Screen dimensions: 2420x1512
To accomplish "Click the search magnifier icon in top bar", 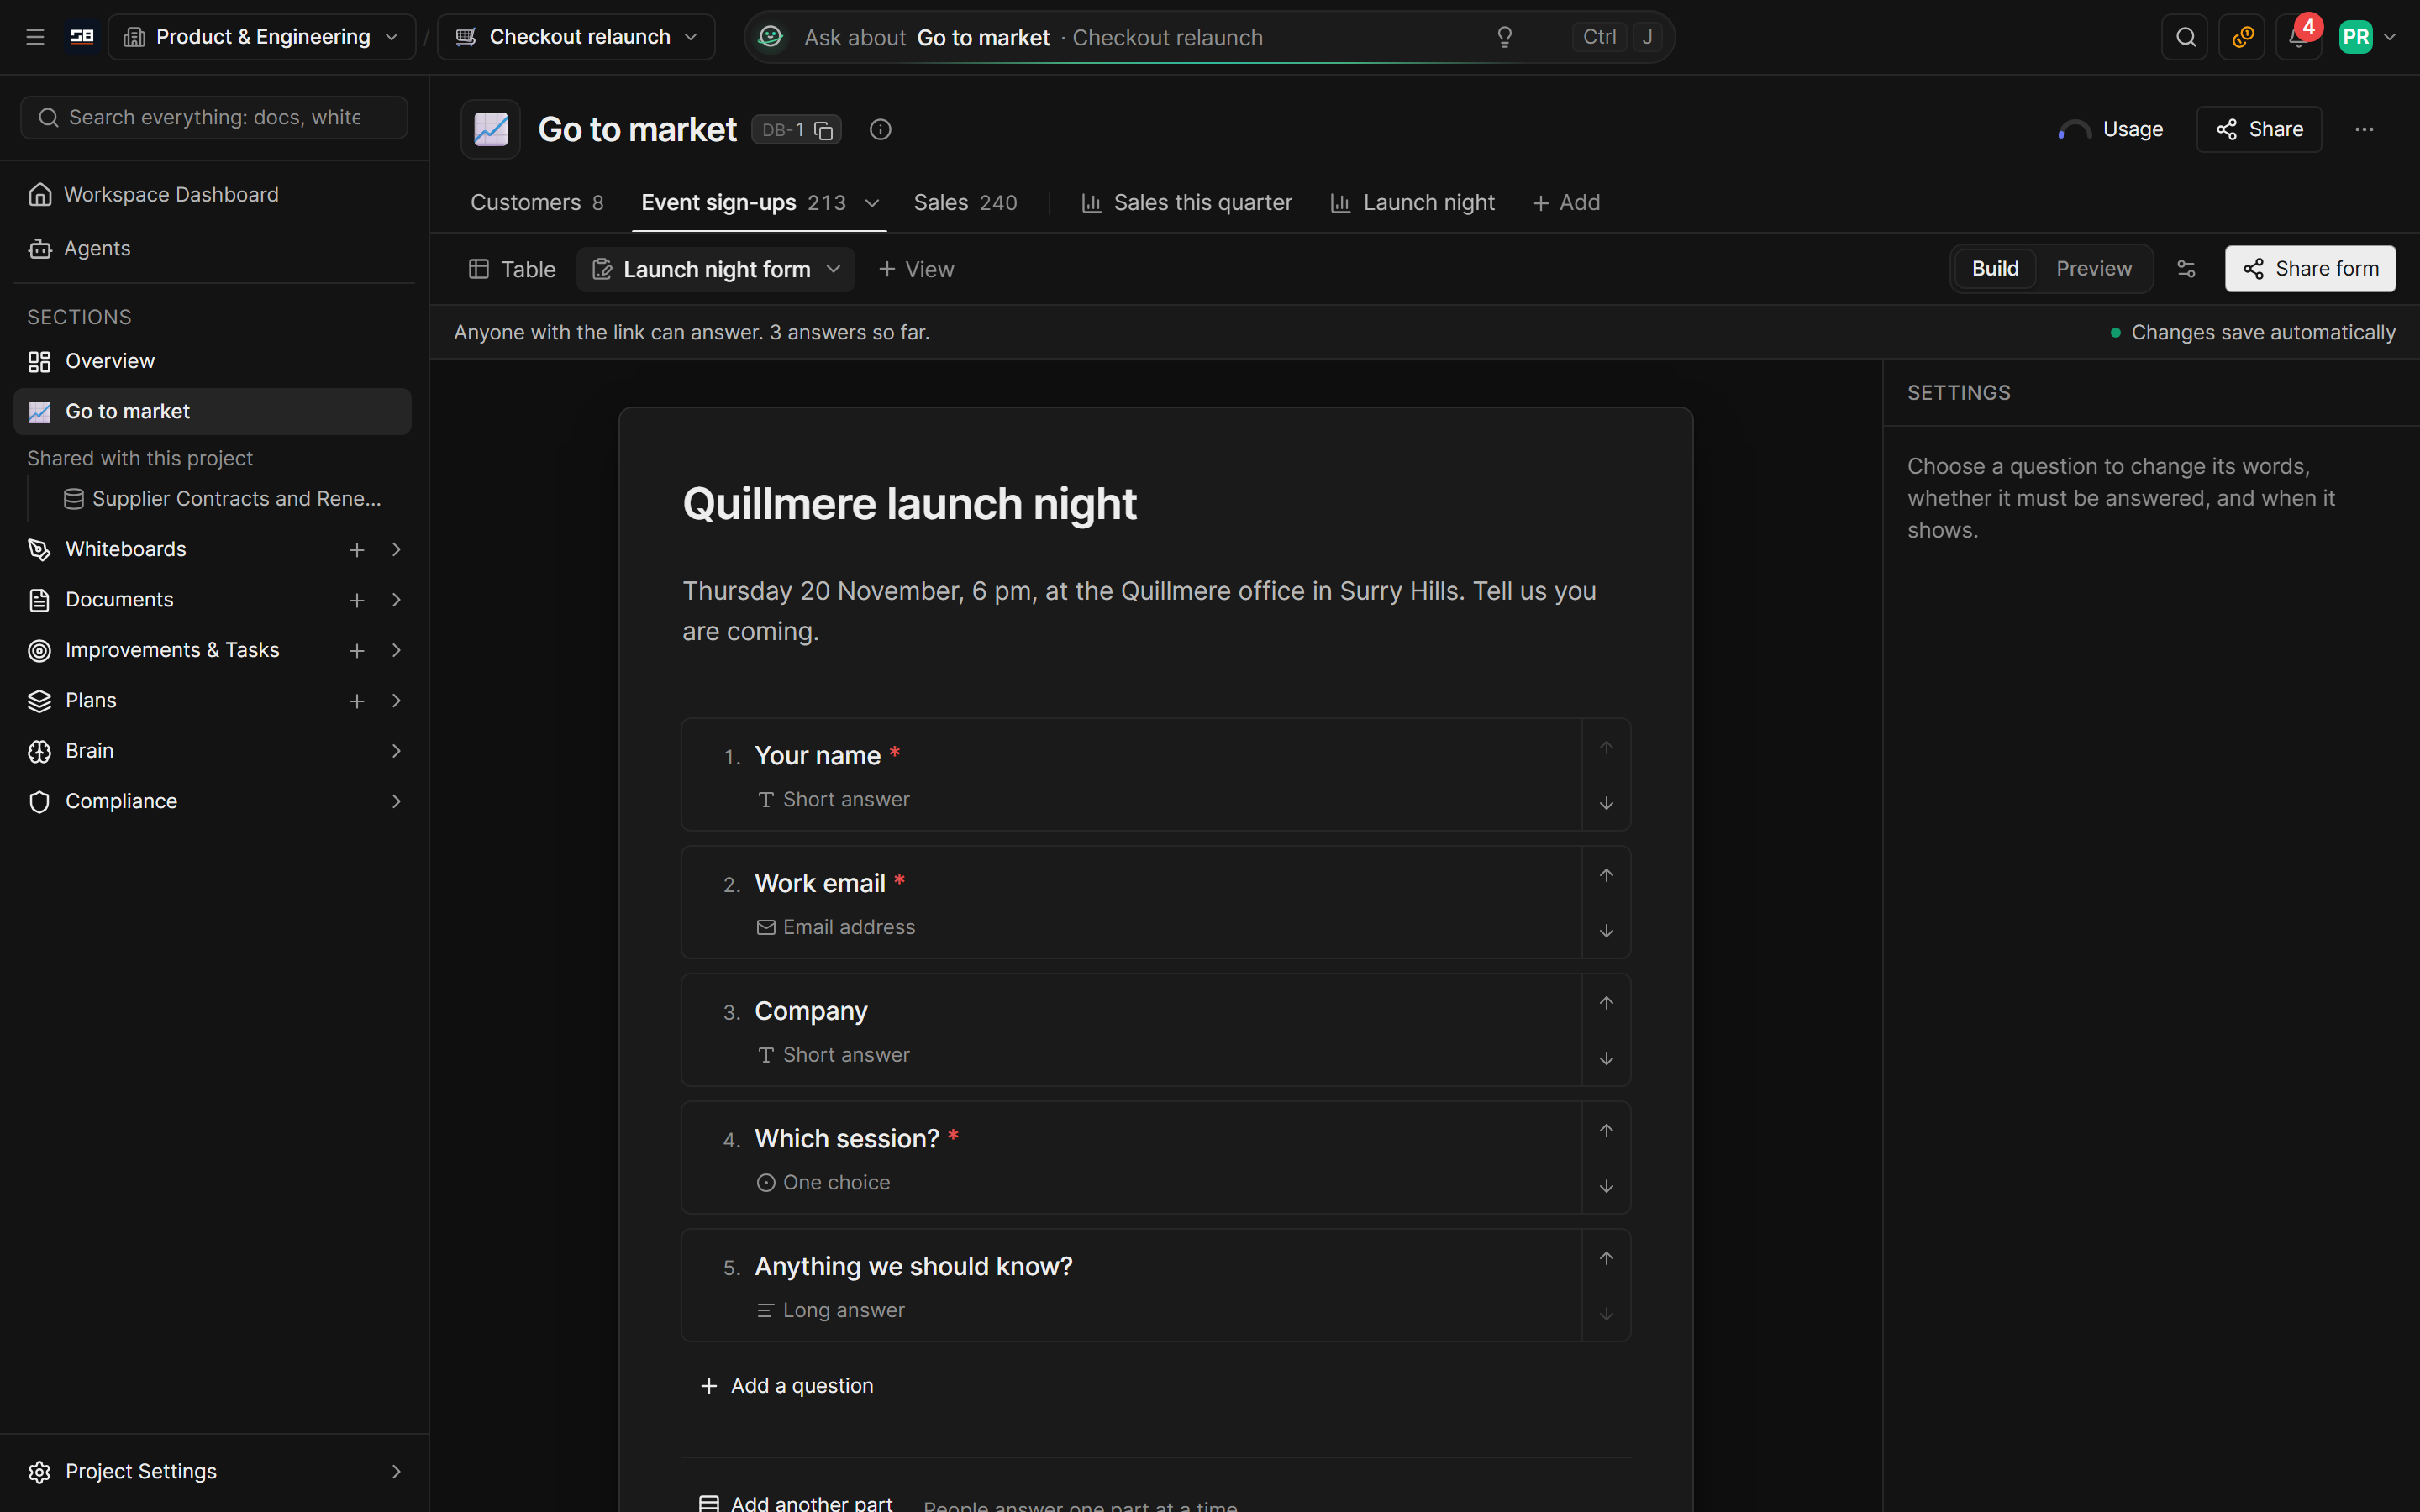I will pyautogui.click(x=2185, y=37).
